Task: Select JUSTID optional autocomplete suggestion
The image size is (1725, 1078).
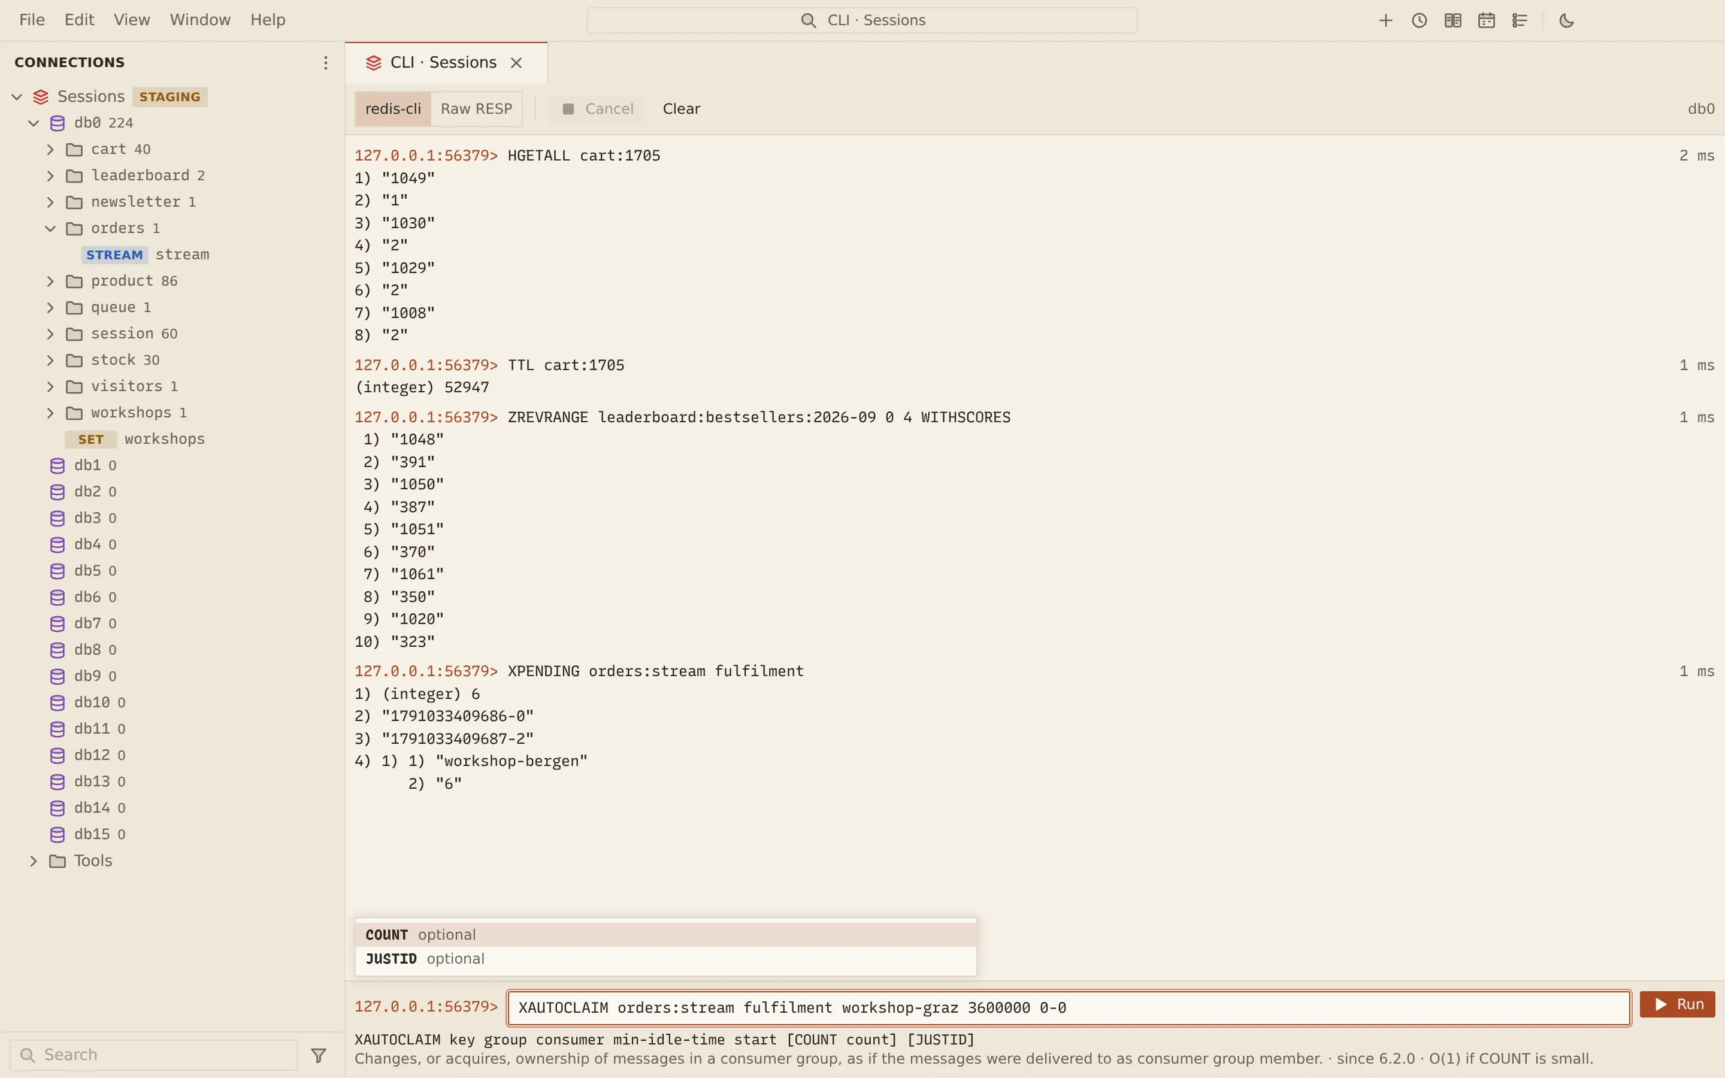Action: [x=665, y=959]
